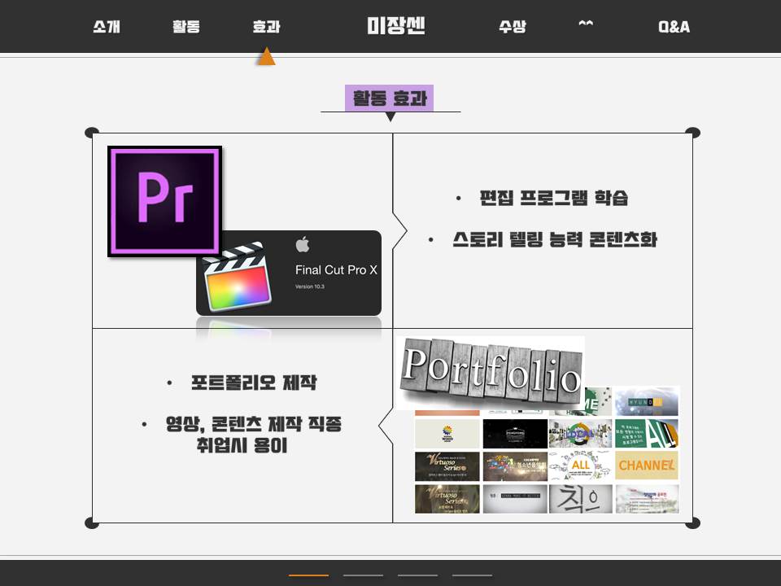Click the 포트폴리오 제작 bullet
This screenshot has width=781, height=586.
(254, 383)
